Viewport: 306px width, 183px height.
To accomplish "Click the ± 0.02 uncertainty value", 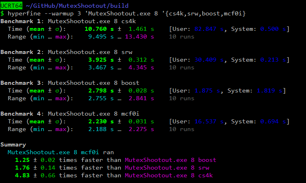I will [x=44, y=160].
